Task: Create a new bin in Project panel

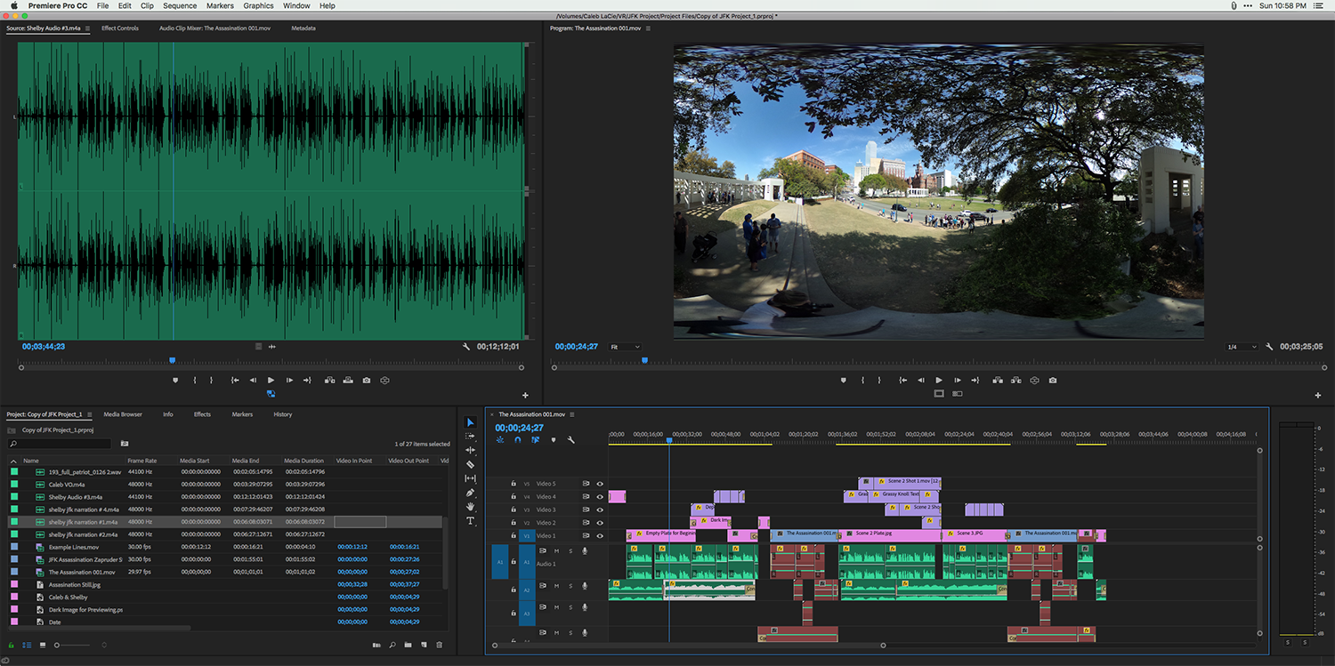Action: point(408,645)
